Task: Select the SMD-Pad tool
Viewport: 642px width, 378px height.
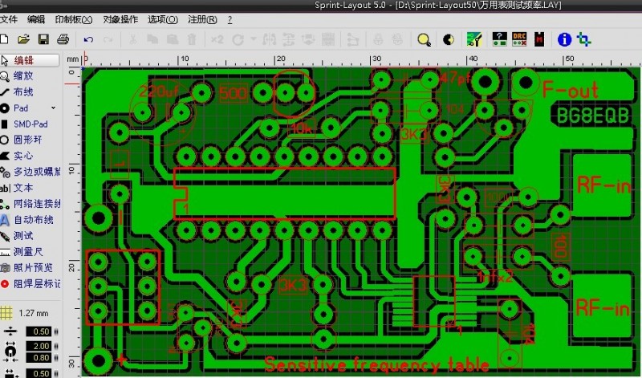Action: [x=30, y=124]
